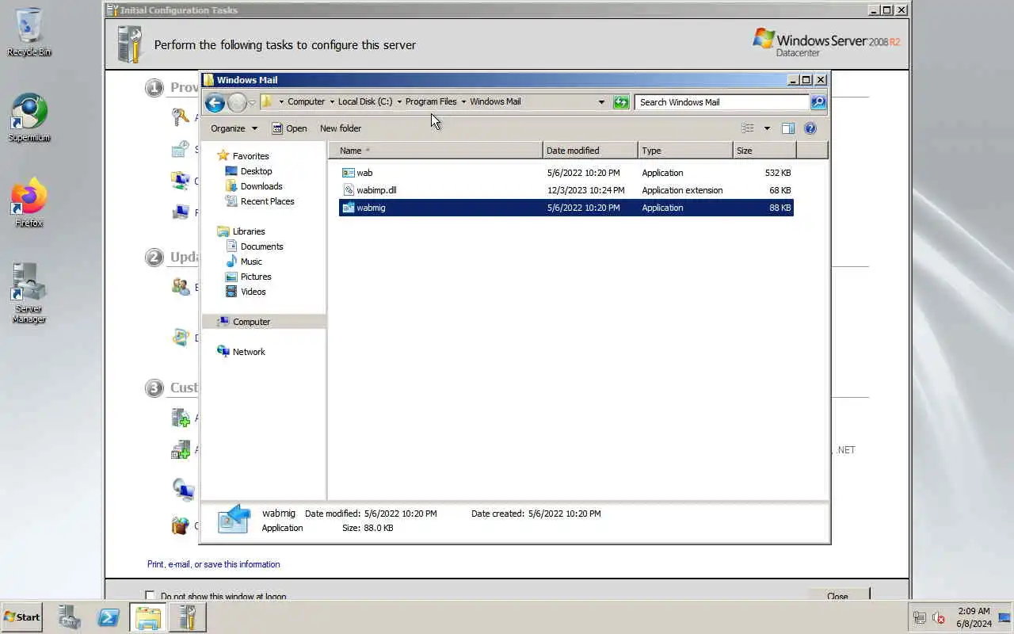This screenshot has height=634, width=1014.
Task: Select the wabmig application icon
Action: [x=348, y=208]
